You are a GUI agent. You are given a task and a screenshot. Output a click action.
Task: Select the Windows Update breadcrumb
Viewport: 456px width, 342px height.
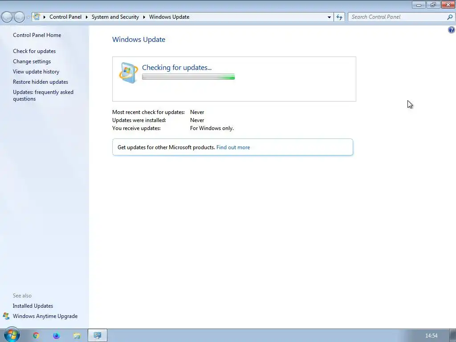point(169,17)
